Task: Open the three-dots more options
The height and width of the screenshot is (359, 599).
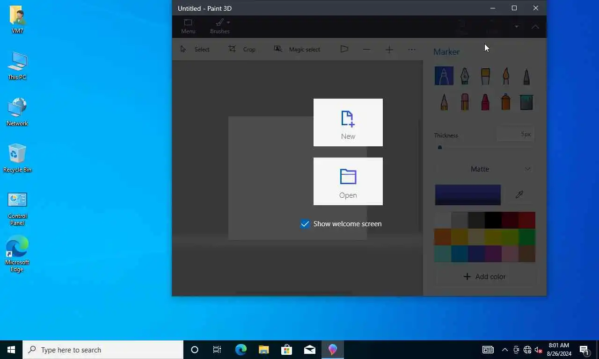Action: coord(412,50)
